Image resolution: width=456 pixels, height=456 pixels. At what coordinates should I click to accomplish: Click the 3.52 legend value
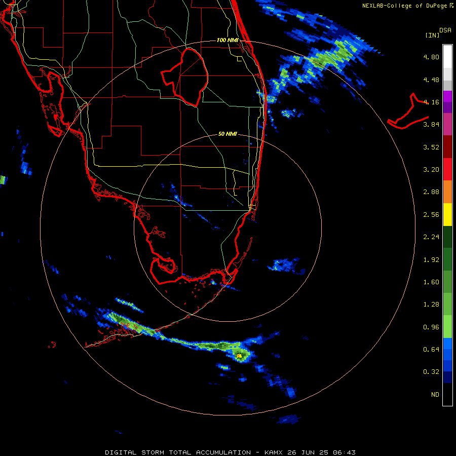pyautogui.click(x=431, y=147)
